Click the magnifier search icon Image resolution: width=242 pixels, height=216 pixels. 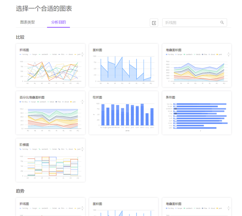[222, 23]
